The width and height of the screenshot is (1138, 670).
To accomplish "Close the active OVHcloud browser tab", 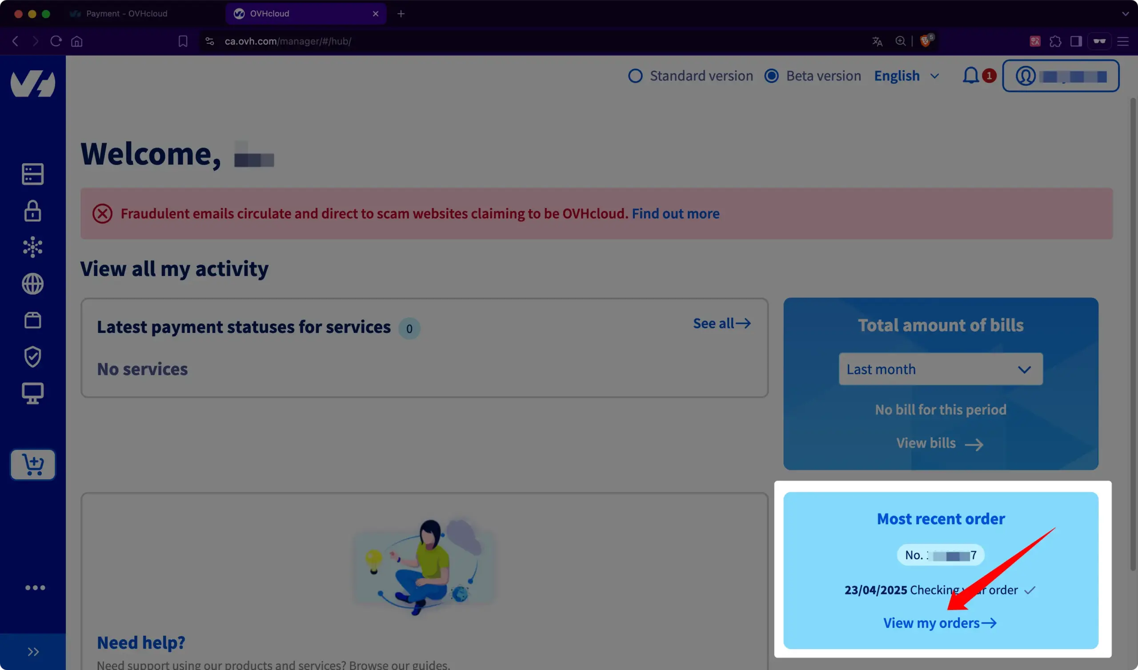I will 375,13.
